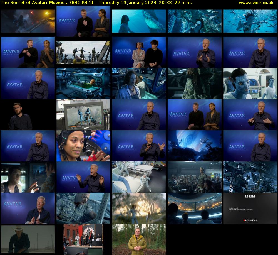Open the couple gesturing in interview thumbnail
The height and width of the screenshot is (255, 278).
pyautogui.click(x=28, y=52)
